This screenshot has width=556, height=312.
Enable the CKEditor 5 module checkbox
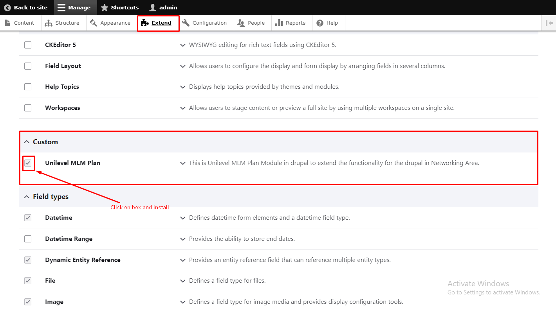click(28, 45)
